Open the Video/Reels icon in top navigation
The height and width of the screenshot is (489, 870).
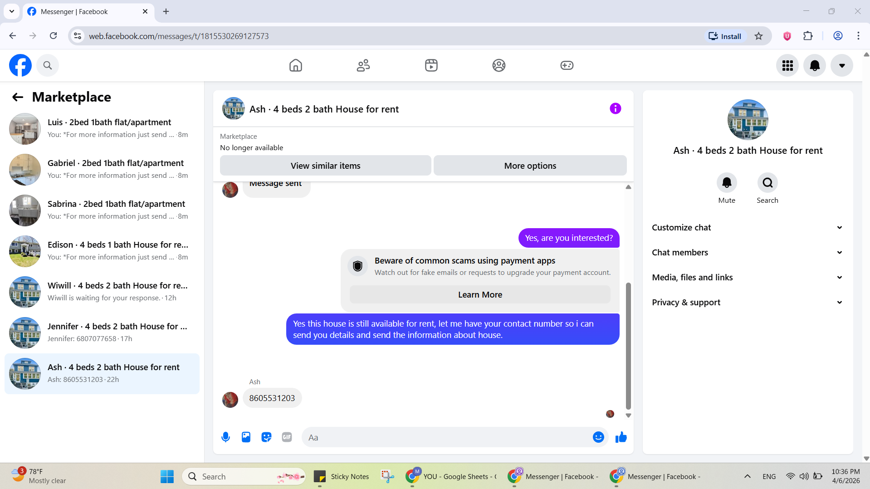[431, 65]
